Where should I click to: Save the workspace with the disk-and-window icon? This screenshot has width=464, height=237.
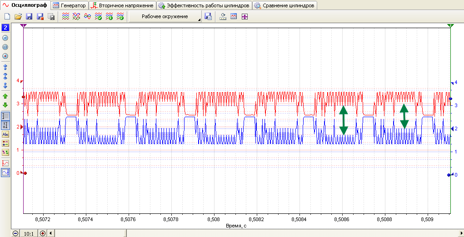(208, 17)
